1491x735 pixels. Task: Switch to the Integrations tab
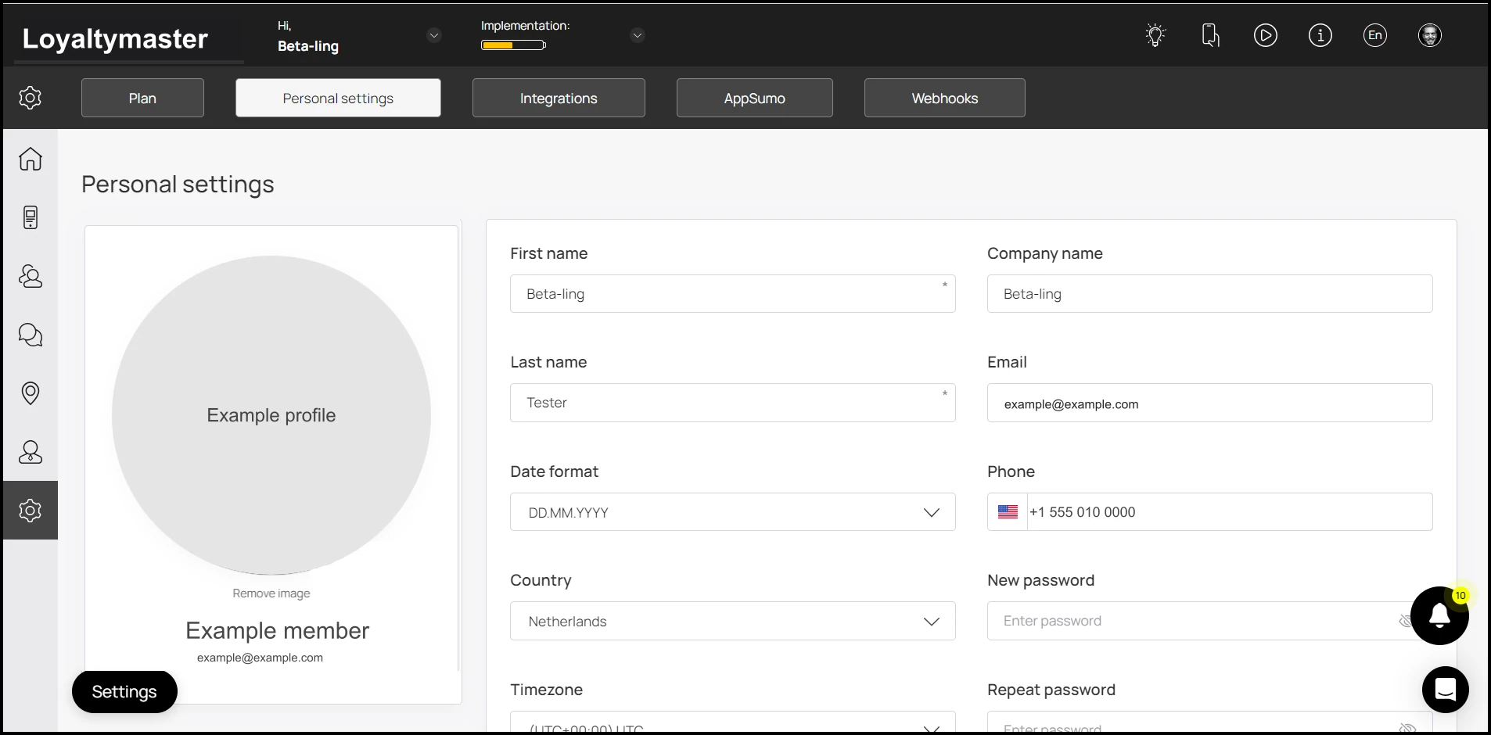(559, 98)
